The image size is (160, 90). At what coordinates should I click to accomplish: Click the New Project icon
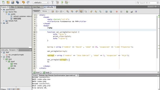[8, 2]
